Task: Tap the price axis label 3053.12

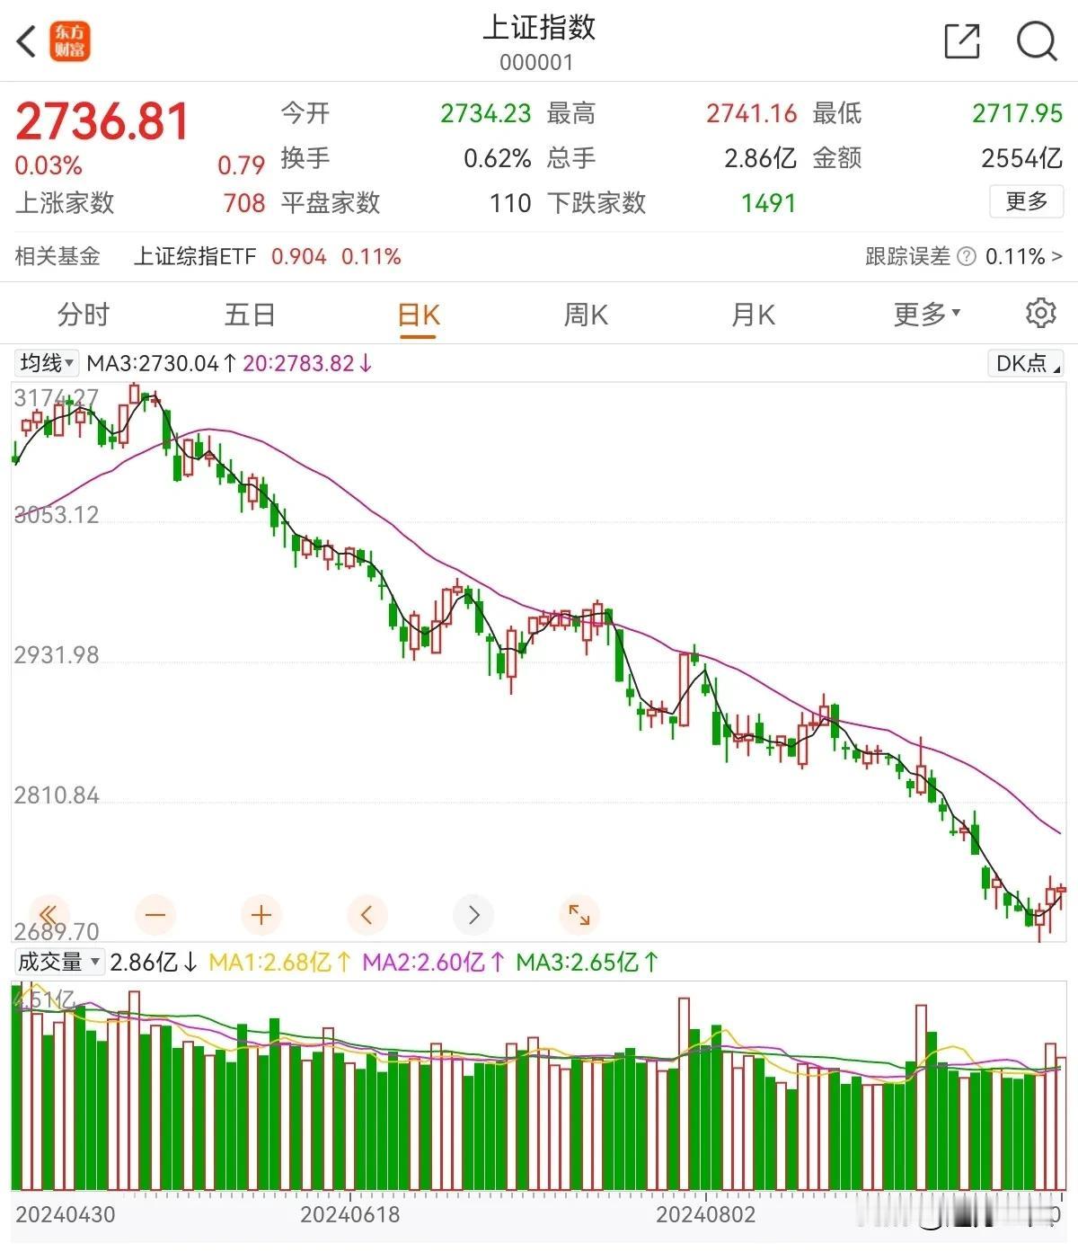Action: pos(56,514)
